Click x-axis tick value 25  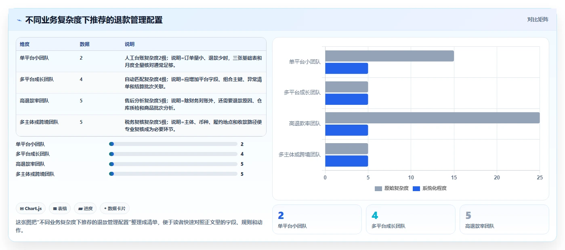[540, 177]
